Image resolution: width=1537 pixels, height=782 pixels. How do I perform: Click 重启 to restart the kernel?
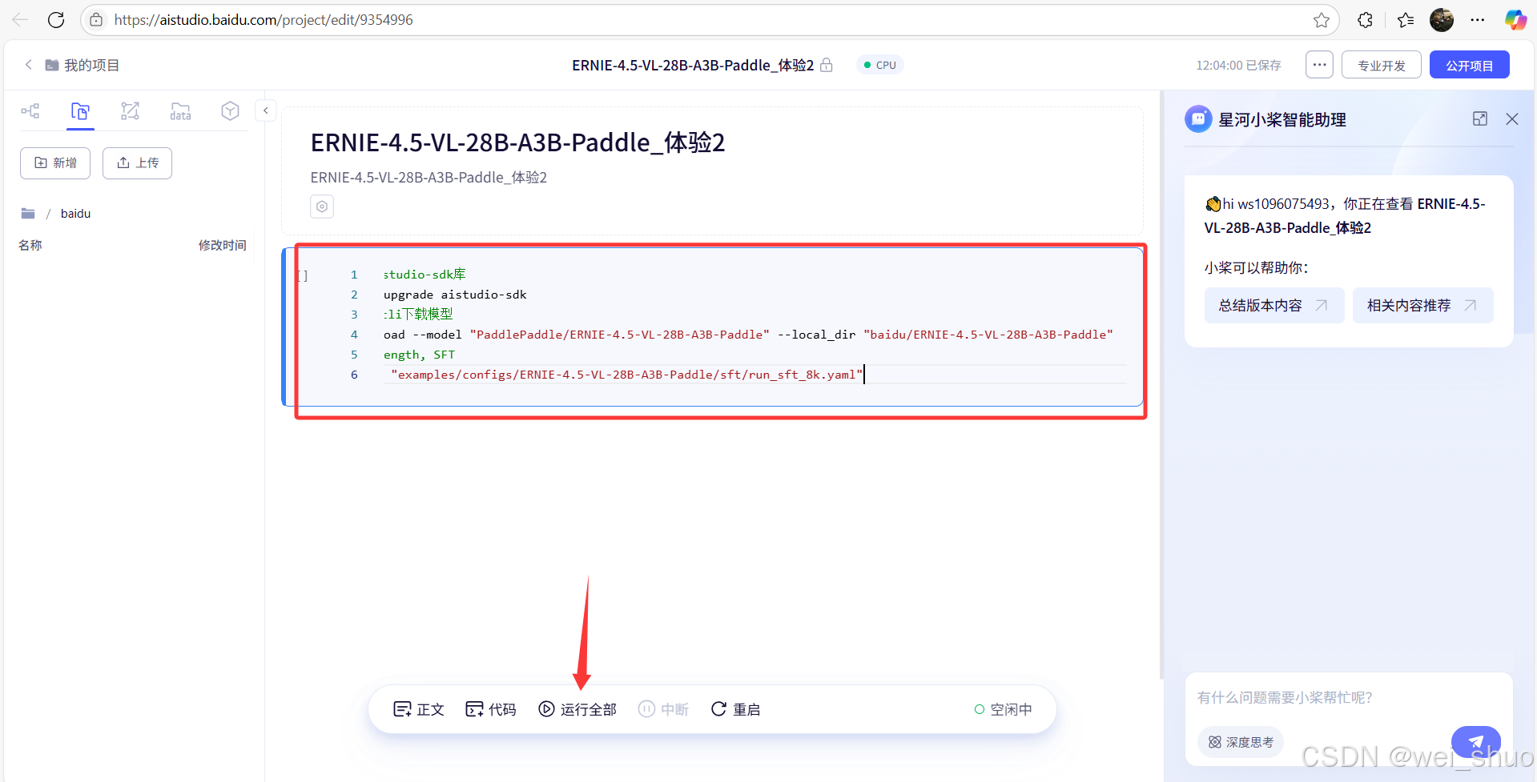(x=735, y=709)
